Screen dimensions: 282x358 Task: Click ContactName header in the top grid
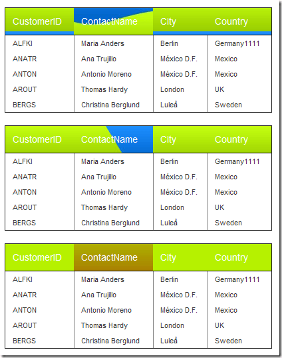click(114, 21)
